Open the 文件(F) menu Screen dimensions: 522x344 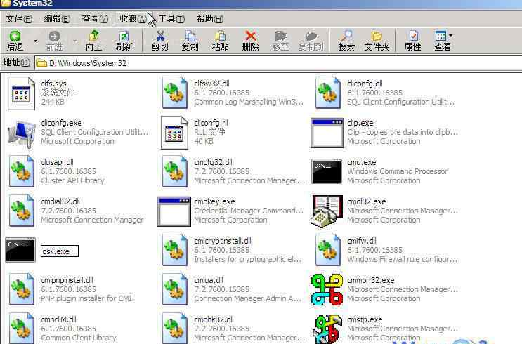(19, 19)
